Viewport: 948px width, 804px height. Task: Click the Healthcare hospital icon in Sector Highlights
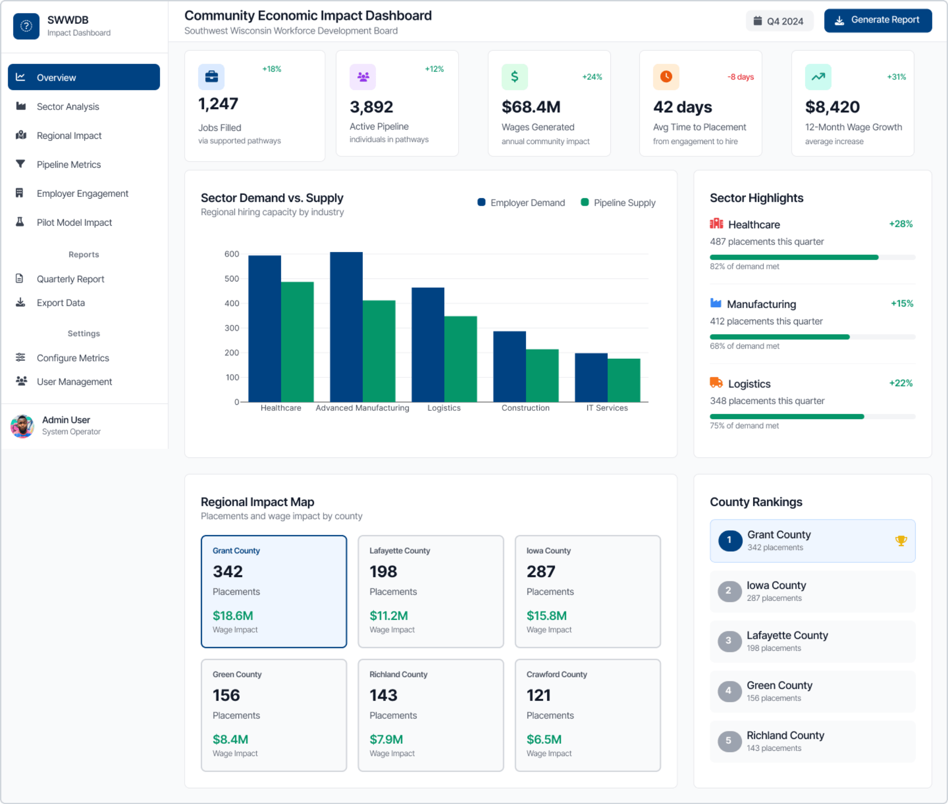[x=717, y=223]
